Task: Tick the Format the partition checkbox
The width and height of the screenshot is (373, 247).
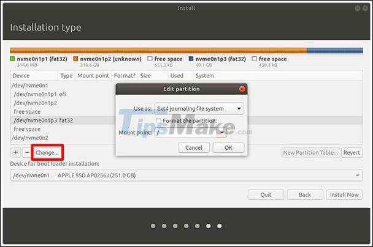Action: (x=158, y=120)
